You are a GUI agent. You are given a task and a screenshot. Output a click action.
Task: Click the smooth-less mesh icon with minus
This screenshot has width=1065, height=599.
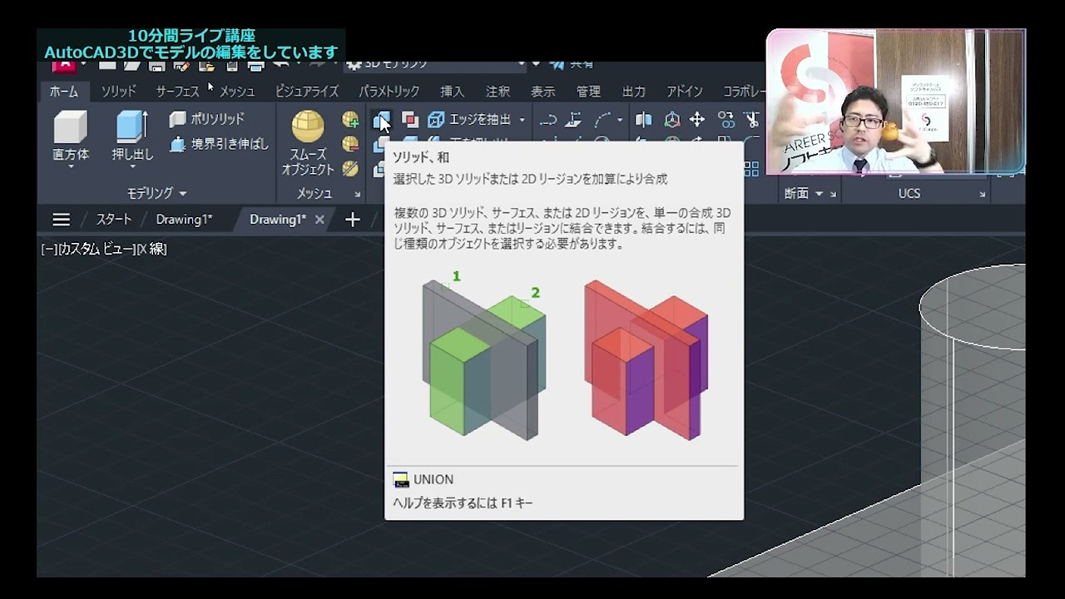pos(350,144)
